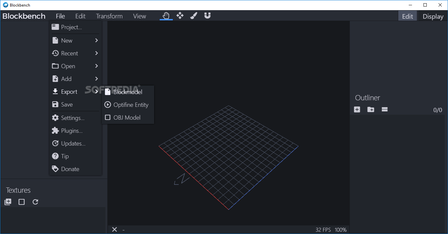Click the Add Group icon in Outliner
The width and height of the screenshot is (448, 234).
pos(371,109)
